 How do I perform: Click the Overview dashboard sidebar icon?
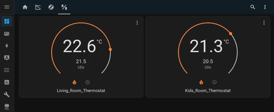7,21
